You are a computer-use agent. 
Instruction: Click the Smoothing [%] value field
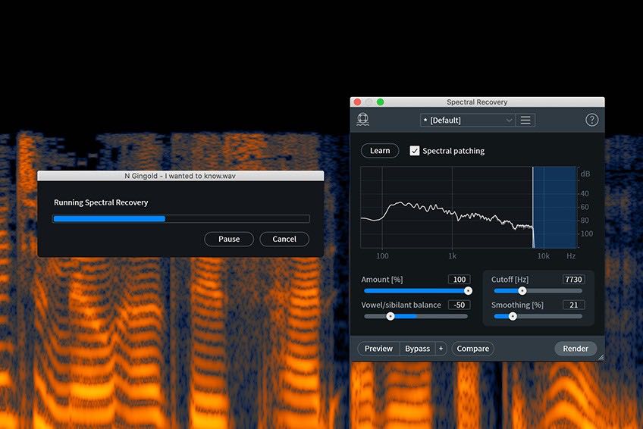(573, 305)
